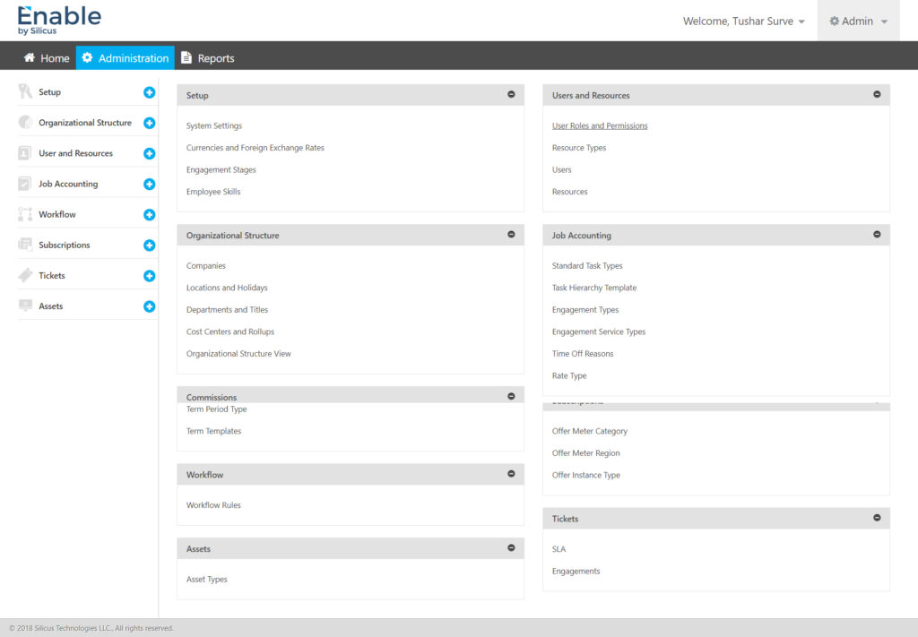Go to the Home tab

47,58
